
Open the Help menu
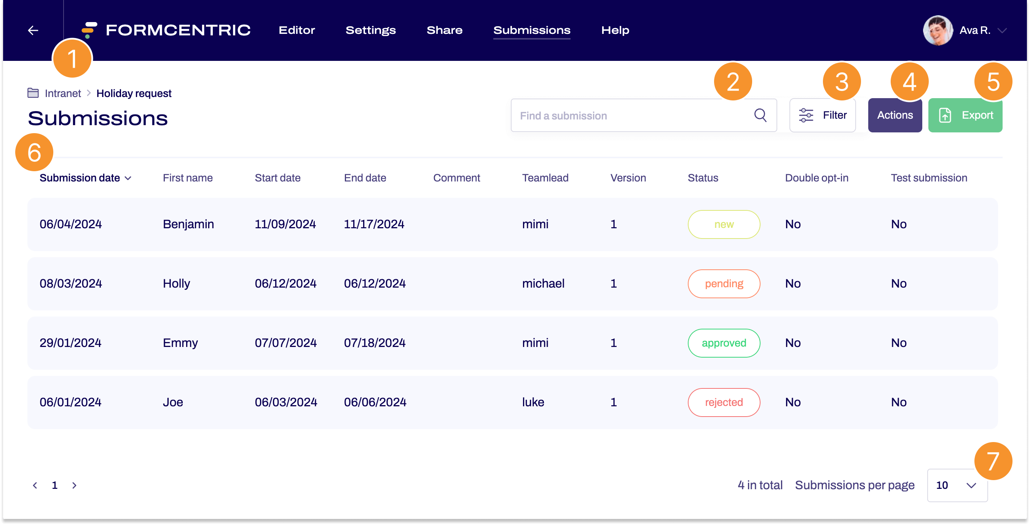point(615,30)
